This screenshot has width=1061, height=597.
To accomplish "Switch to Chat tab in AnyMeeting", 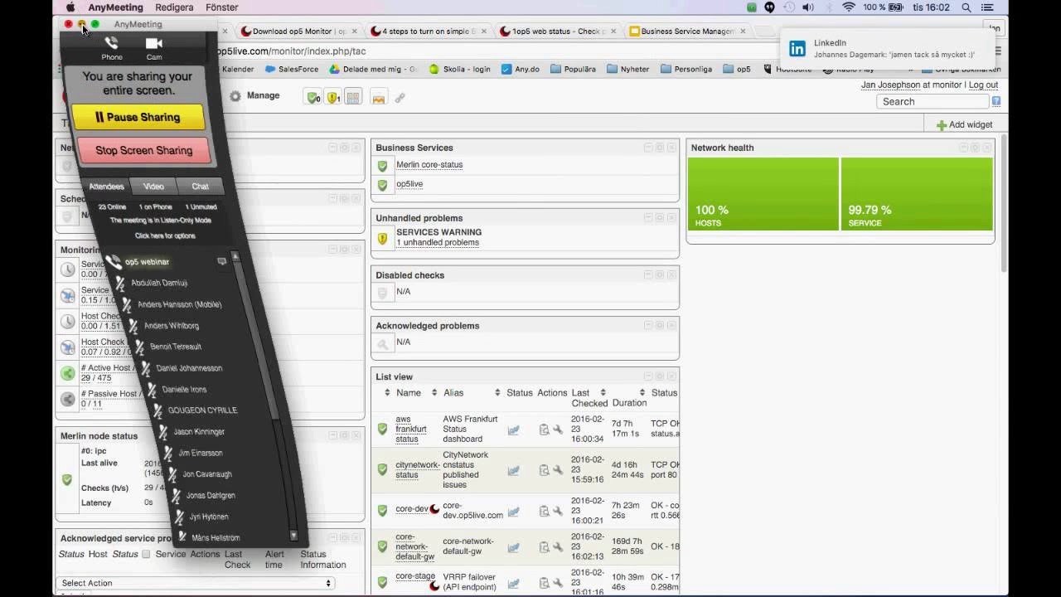I will click(x=200, y=187).
